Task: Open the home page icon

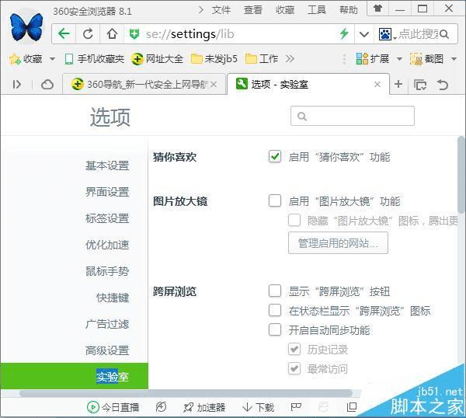Action: pos(112,34)
